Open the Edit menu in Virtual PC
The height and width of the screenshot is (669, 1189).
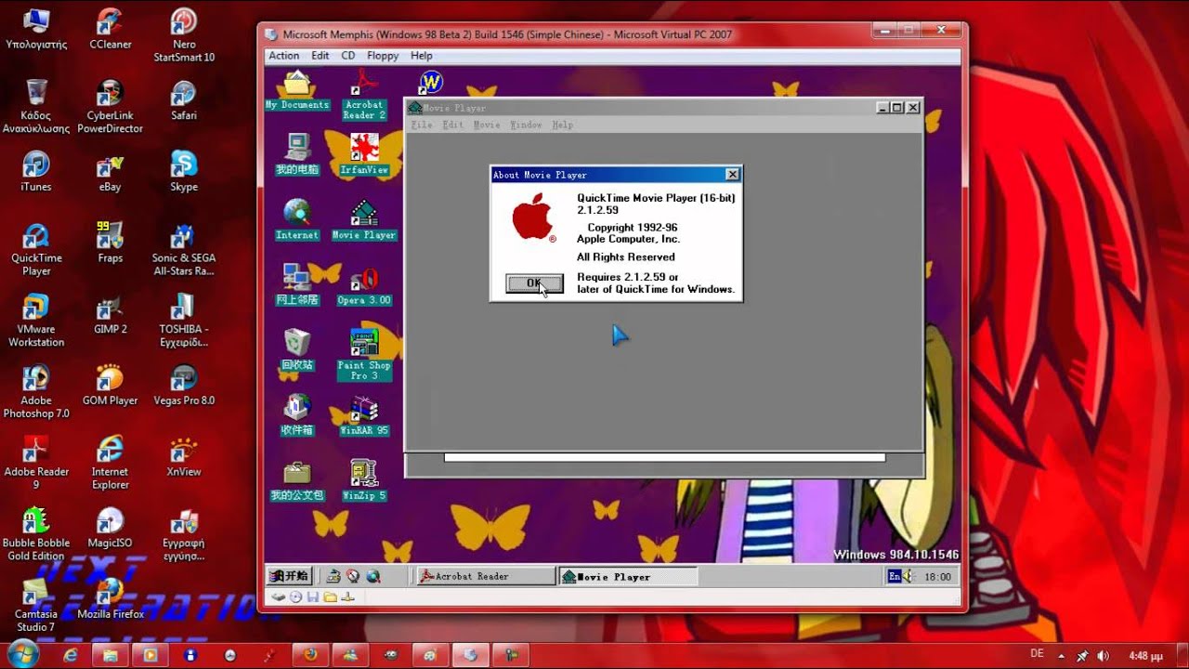point(320,56)
